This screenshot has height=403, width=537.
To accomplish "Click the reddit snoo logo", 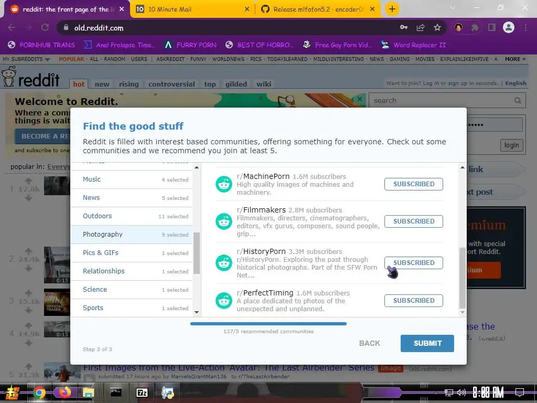I will tap(9, 77).
